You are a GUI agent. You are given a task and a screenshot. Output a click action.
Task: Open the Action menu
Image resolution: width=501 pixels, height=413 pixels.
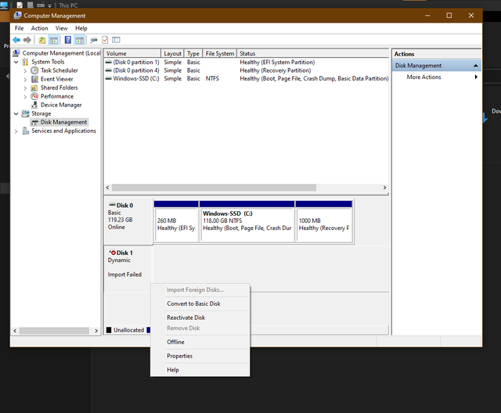[x=39, y=28]
